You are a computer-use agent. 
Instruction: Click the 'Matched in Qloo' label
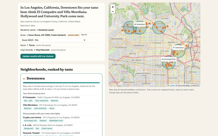coord(28,26)
